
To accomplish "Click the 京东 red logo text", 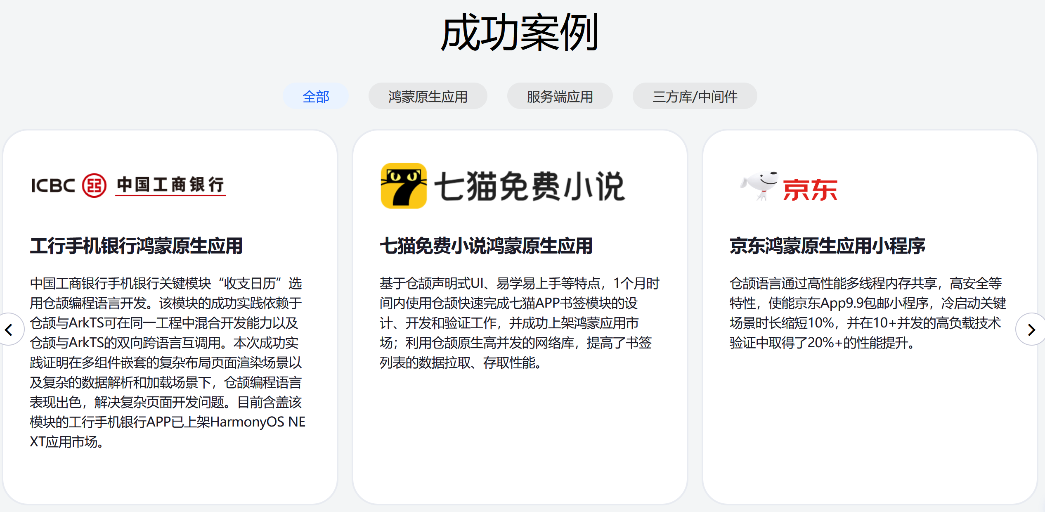I will coord(810,190).
